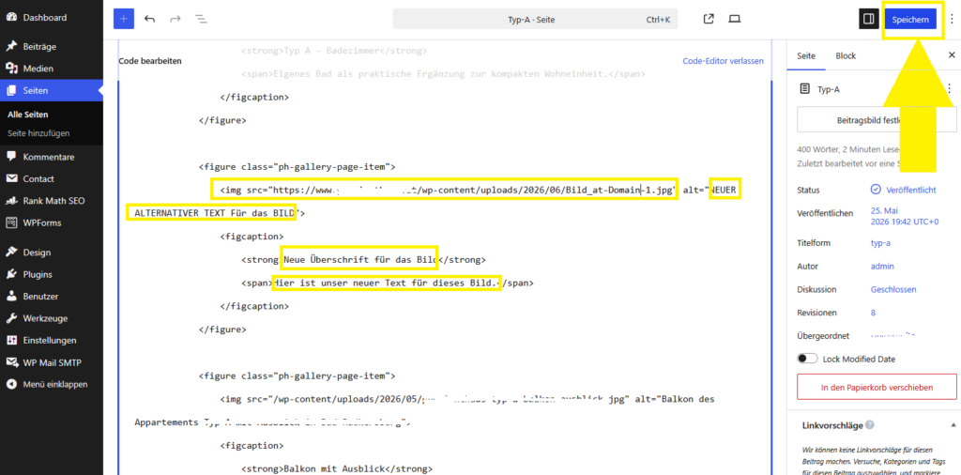Open the editor options menu
This screenshot has height=475, width=961.
click(x=952, y=19)
